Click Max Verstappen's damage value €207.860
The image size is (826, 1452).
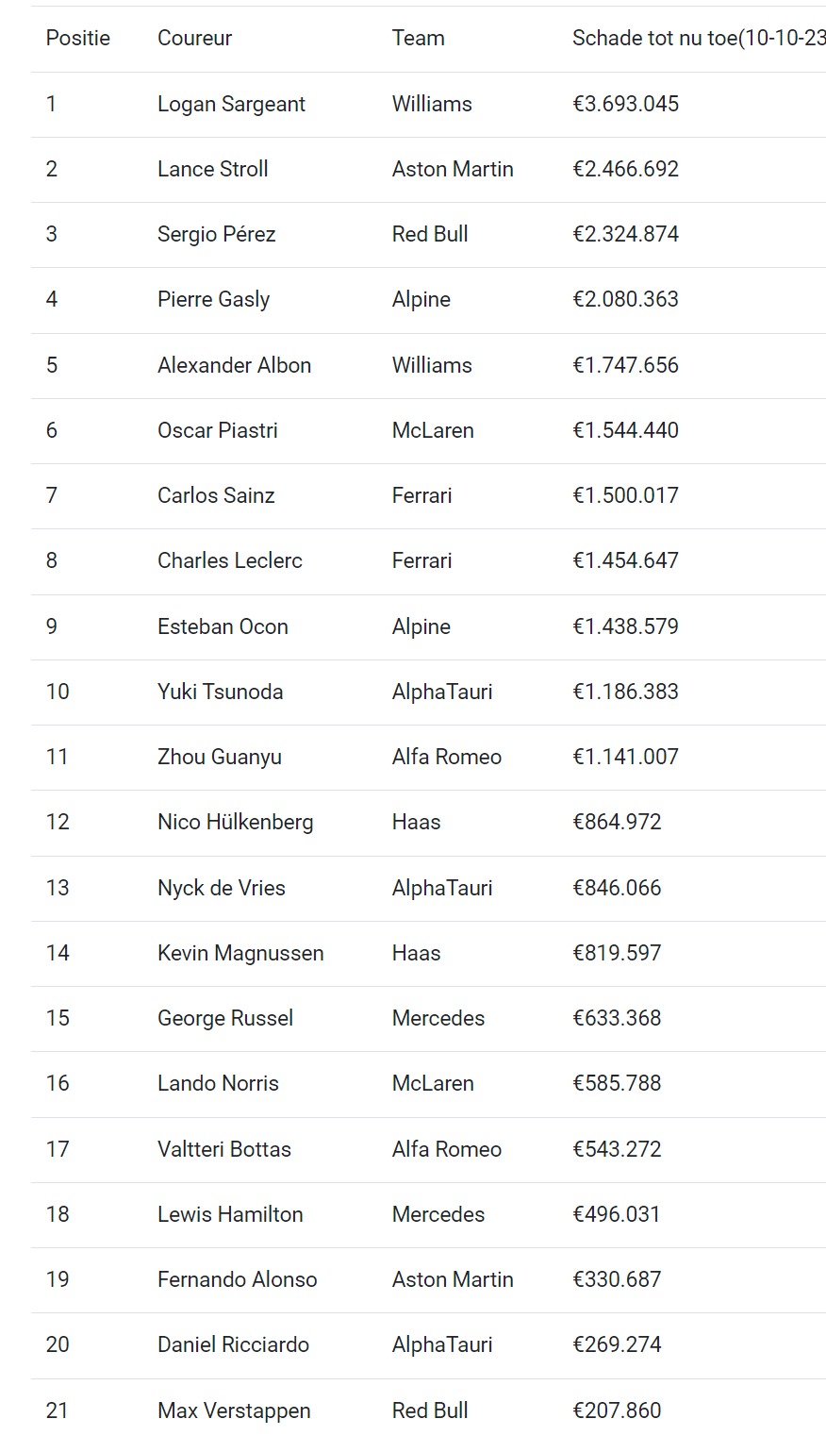point(617,1410)
